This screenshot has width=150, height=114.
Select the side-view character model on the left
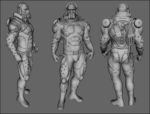point(22,55)
